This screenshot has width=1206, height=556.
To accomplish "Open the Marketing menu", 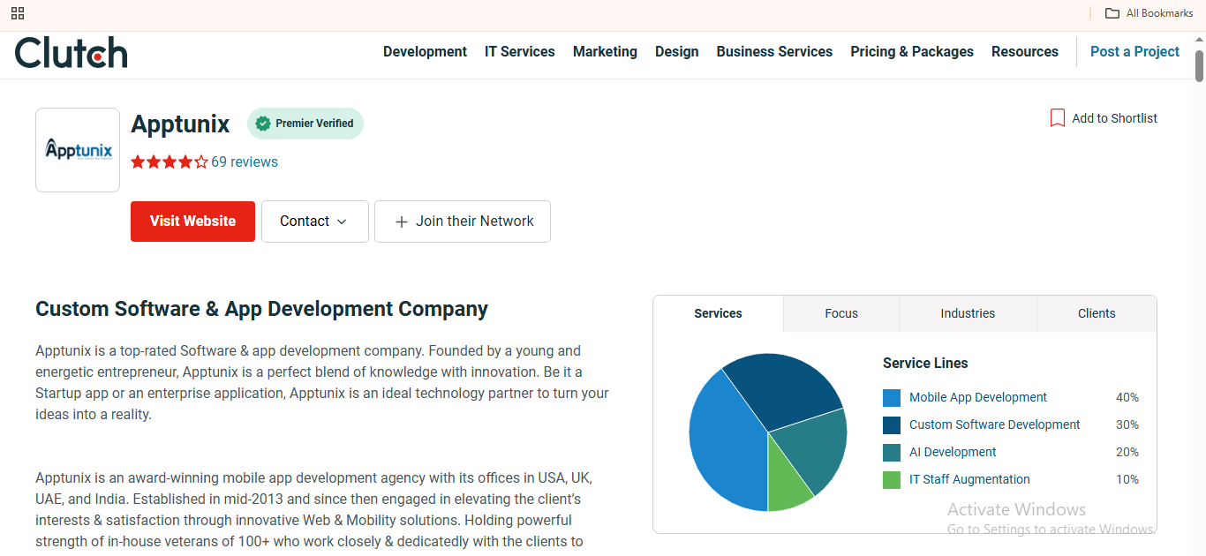I will 605,52.
